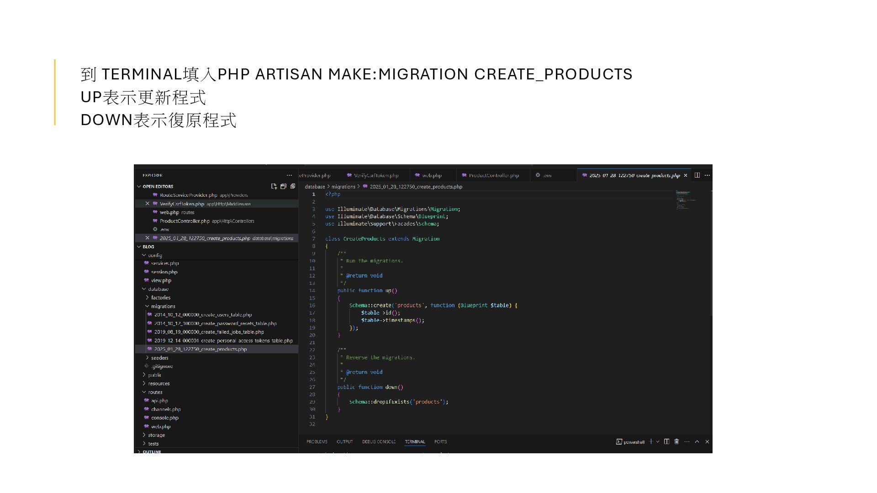Open .env entry in Open Editors
This screenshot has height=493, width=877.
(x=217, y=229)
